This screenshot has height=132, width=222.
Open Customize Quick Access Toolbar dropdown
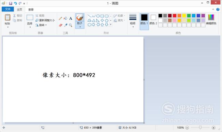(24, 3)
